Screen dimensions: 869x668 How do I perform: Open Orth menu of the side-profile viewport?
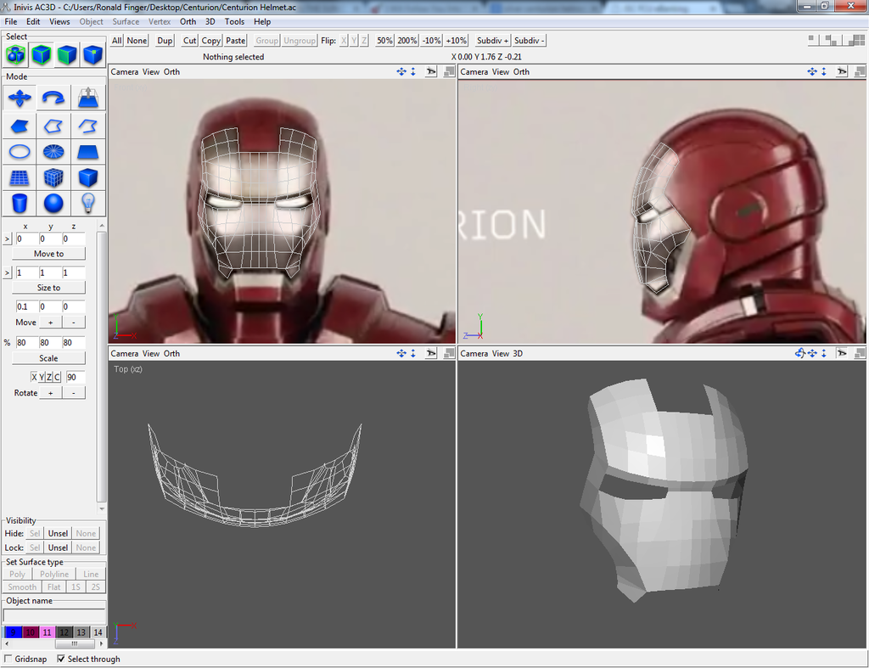click(x=522, y=71)
